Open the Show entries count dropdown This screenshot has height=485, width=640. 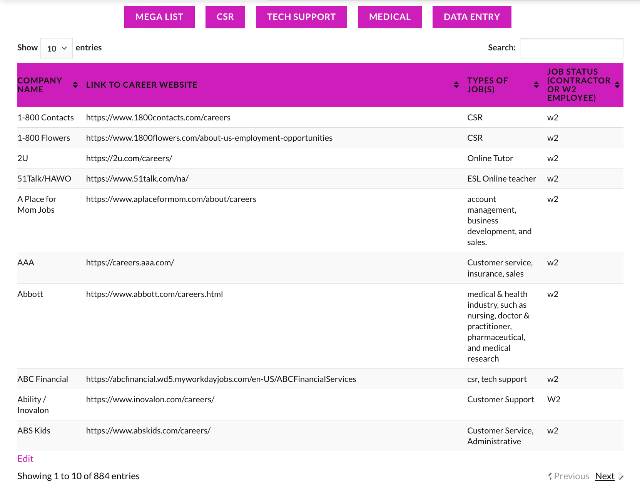coord(57,48)
